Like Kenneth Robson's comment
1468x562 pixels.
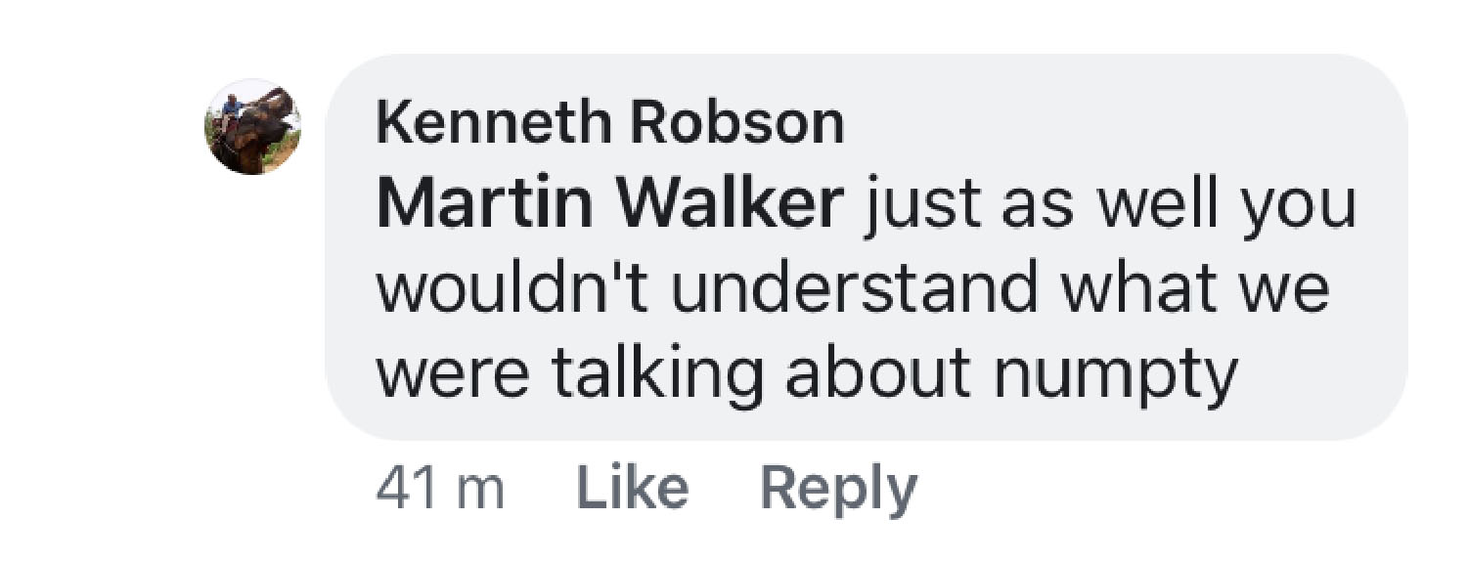click(632, 488)
